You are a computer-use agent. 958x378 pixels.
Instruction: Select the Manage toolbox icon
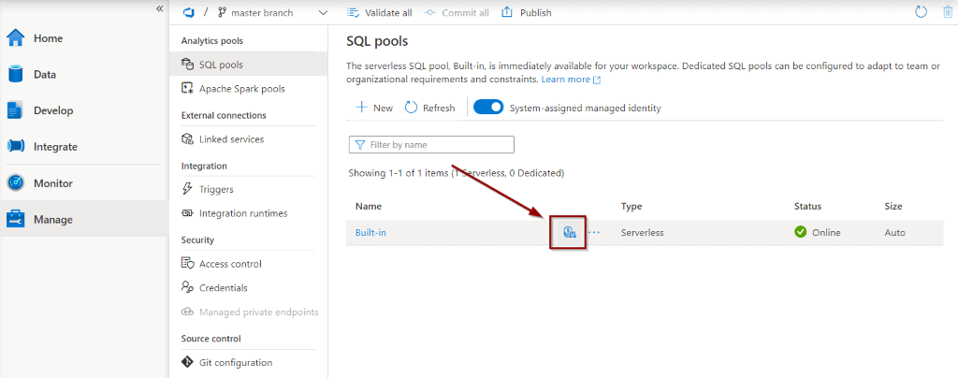pos(15,219)
